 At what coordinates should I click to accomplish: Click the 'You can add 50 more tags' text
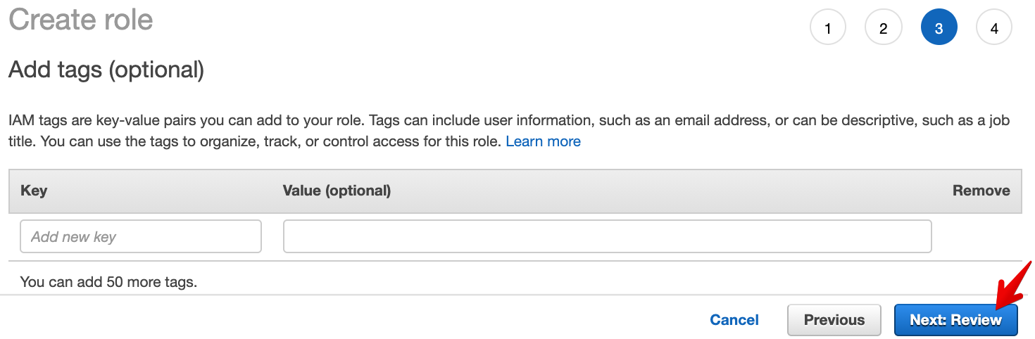108,282
